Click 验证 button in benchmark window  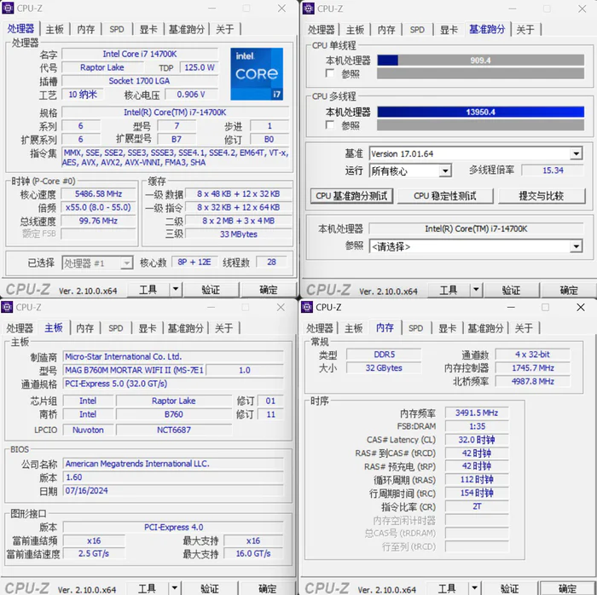(511, 291)
